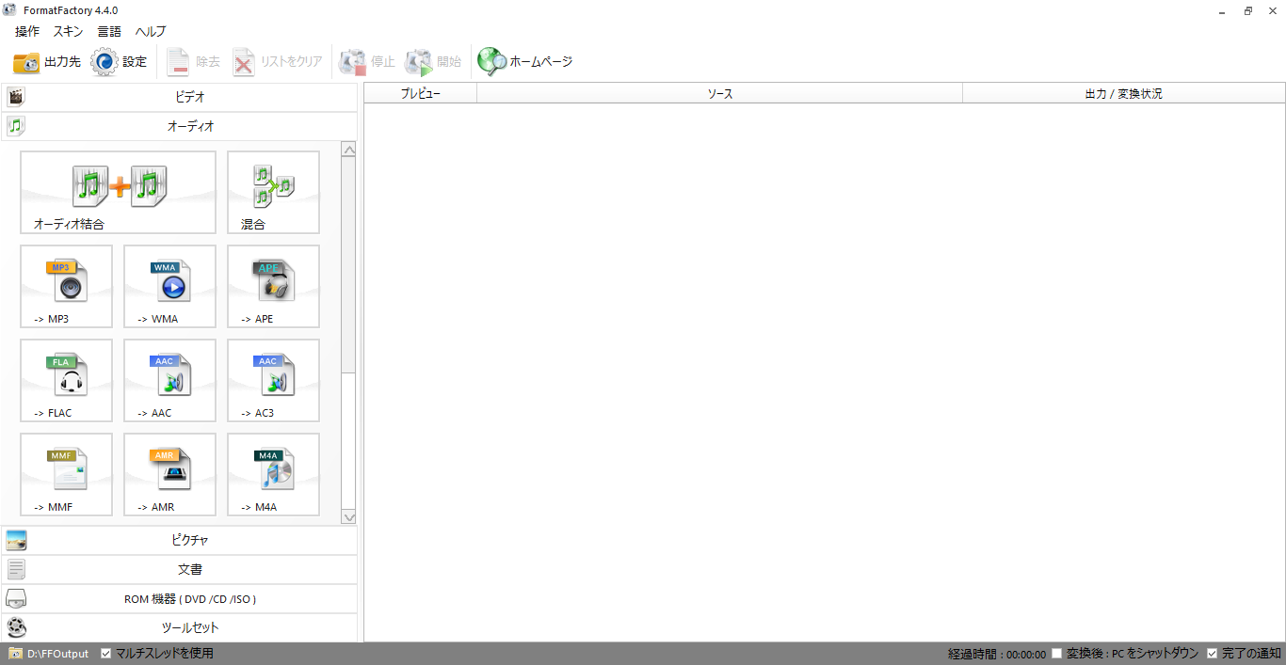Open the 言語 menu
The height and width of the screenshot is (665, 1286).
pyautogui.click(x=109, y=31)
